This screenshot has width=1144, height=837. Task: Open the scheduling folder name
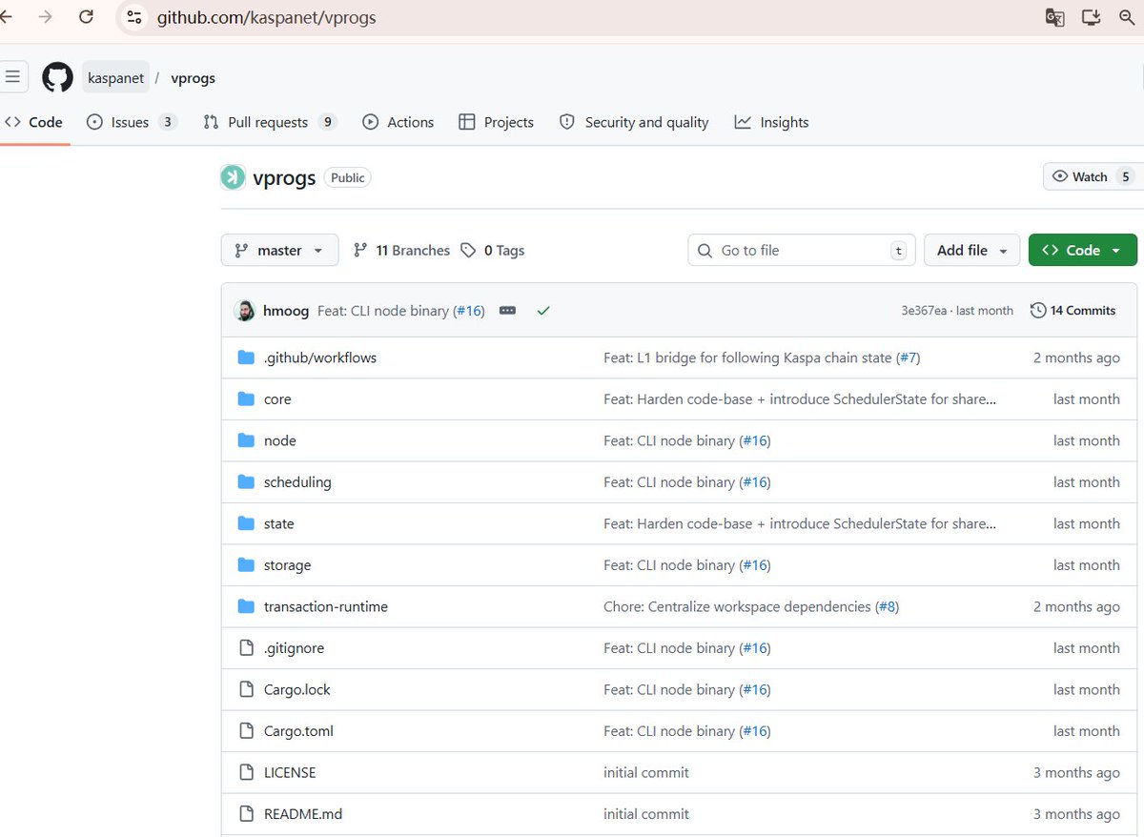[x=297, y=482]
